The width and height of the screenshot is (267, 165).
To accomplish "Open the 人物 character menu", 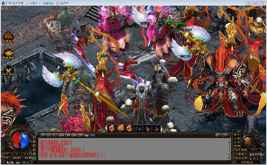I will (x=237, y=132).
